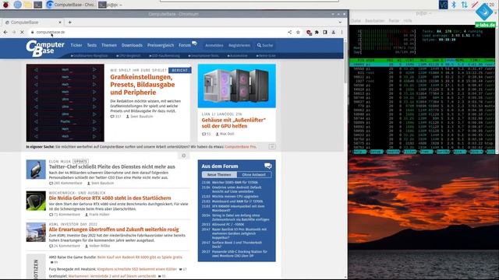Screen dimensions: 499x280
Task: Click the forum speech-bubble icon in Aus dem Forum
Action: [268, 166]
